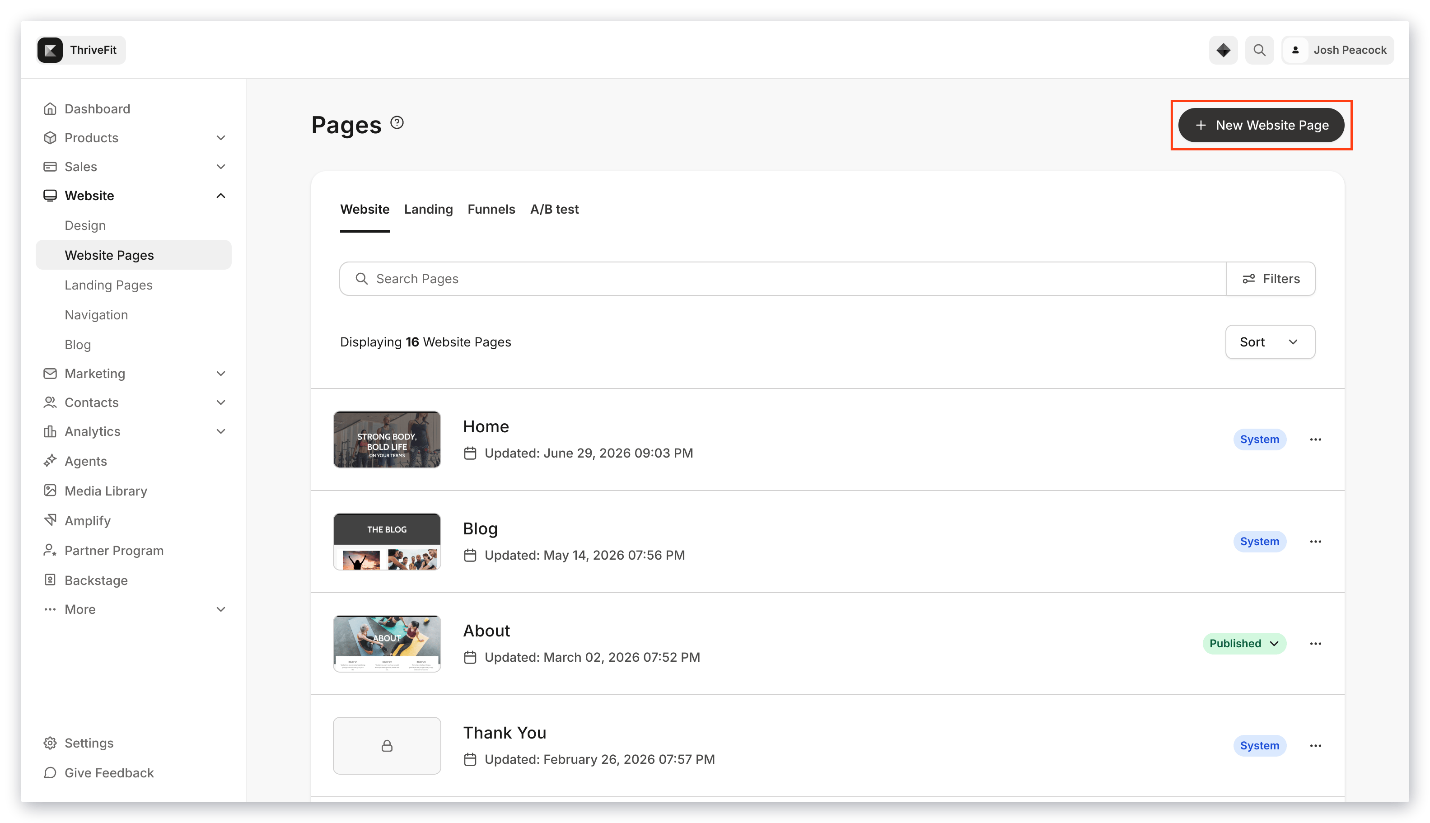Go to Dashboard in the sidebar
Image resolution: width=1430 pixels, height=823 pixels.
coord(97,108)
